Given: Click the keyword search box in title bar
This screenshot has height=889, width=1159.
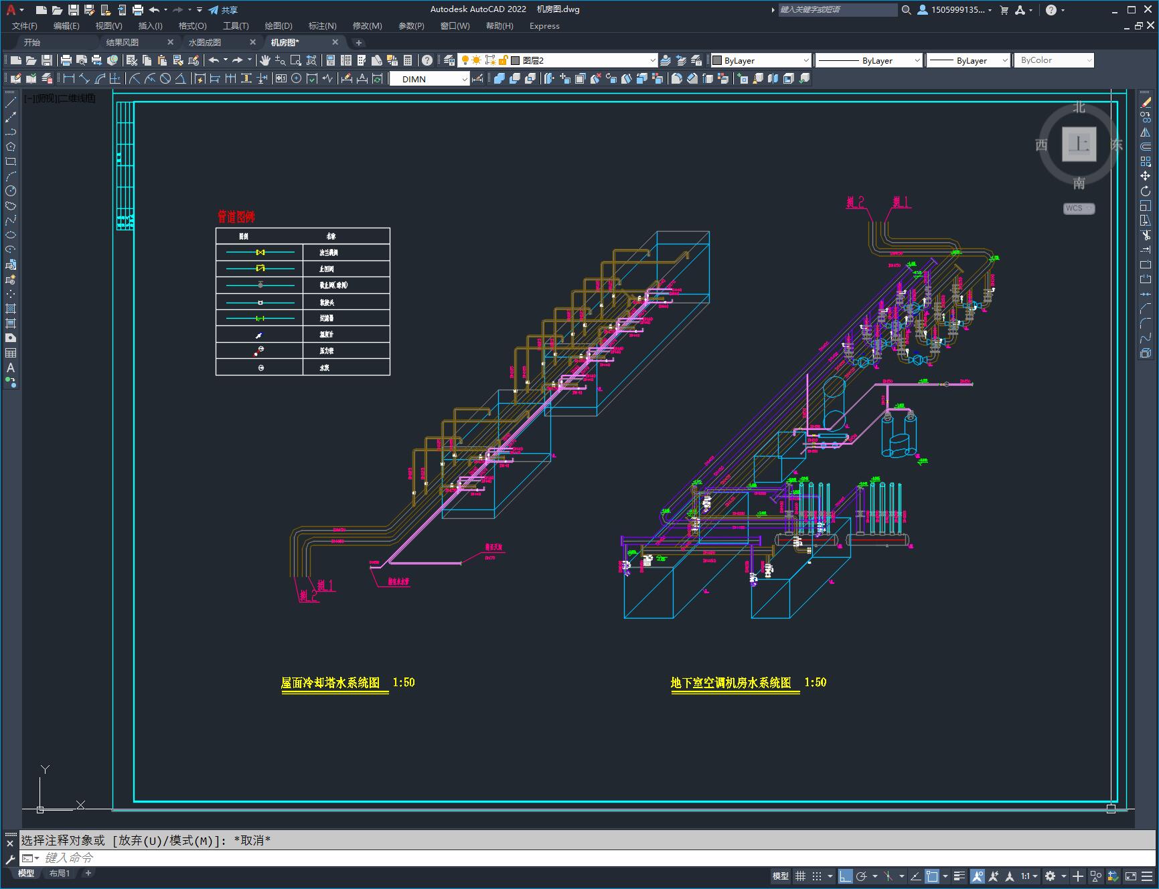Looking at the screenshot, I should [838, 9].
